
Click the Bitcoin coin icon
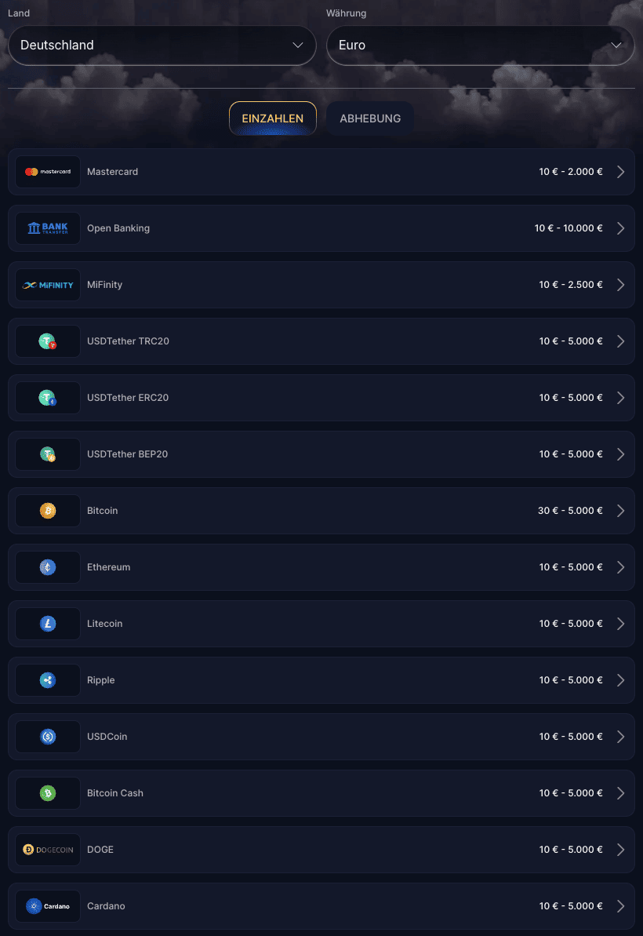(48, 511)
